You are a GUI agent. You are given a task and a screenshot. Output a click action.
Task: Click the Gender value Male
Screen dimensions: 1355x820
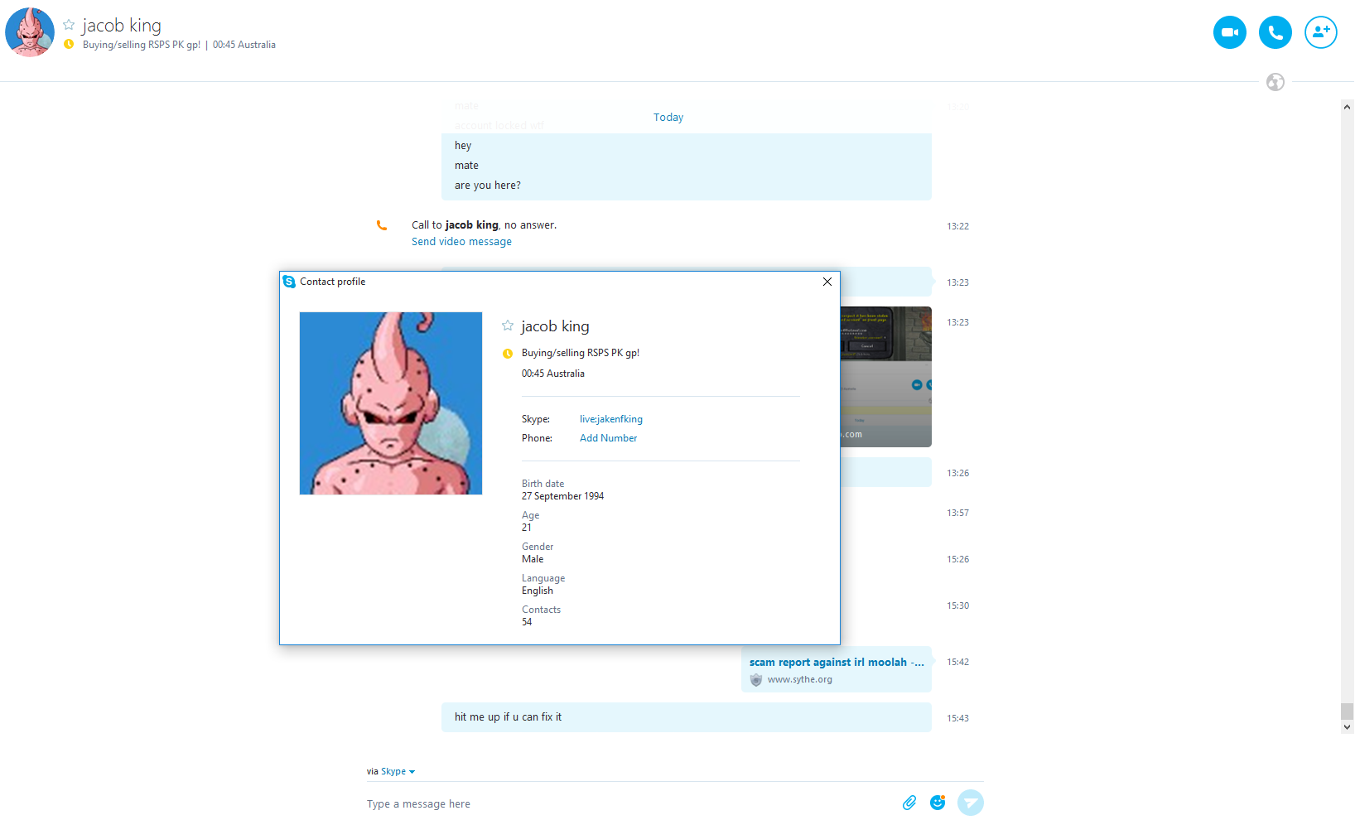(x=533, y=559)
